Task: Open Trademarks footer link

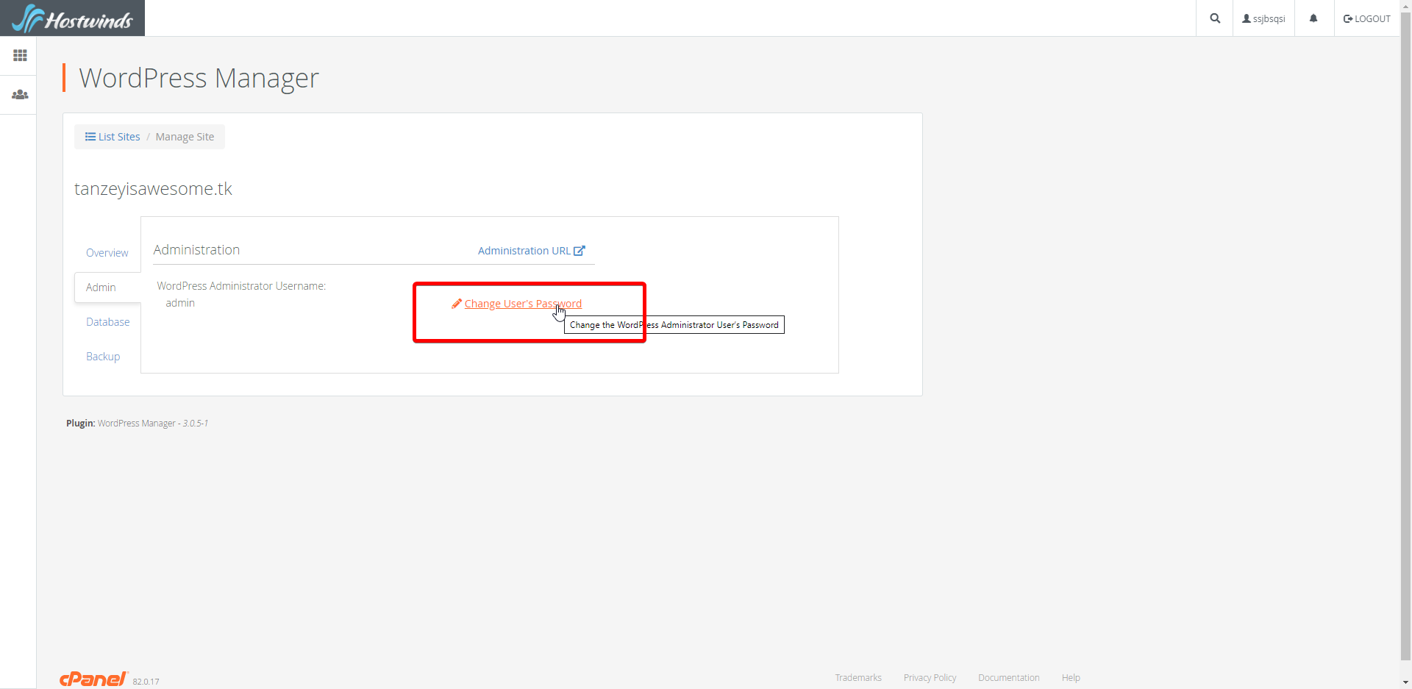Action: (858, 678)
